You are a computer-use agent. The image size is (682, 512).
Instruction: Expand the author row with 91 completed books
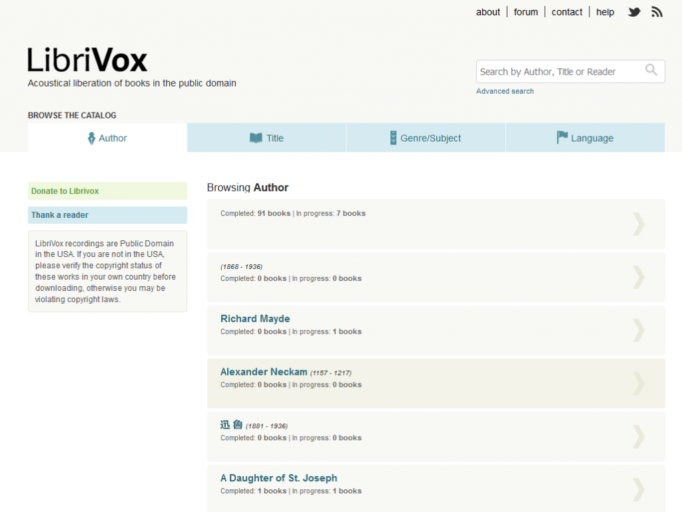(639, 224)
